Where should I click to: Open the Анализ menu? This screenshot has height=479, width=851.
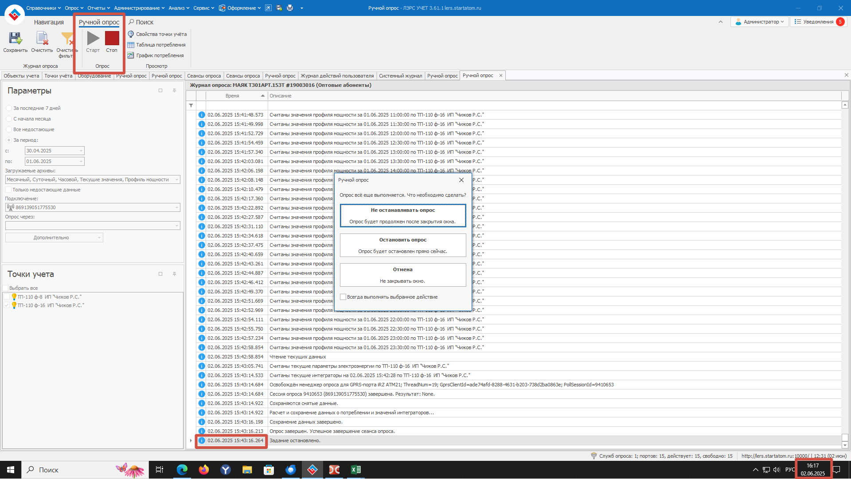click(x=179, y=8)
